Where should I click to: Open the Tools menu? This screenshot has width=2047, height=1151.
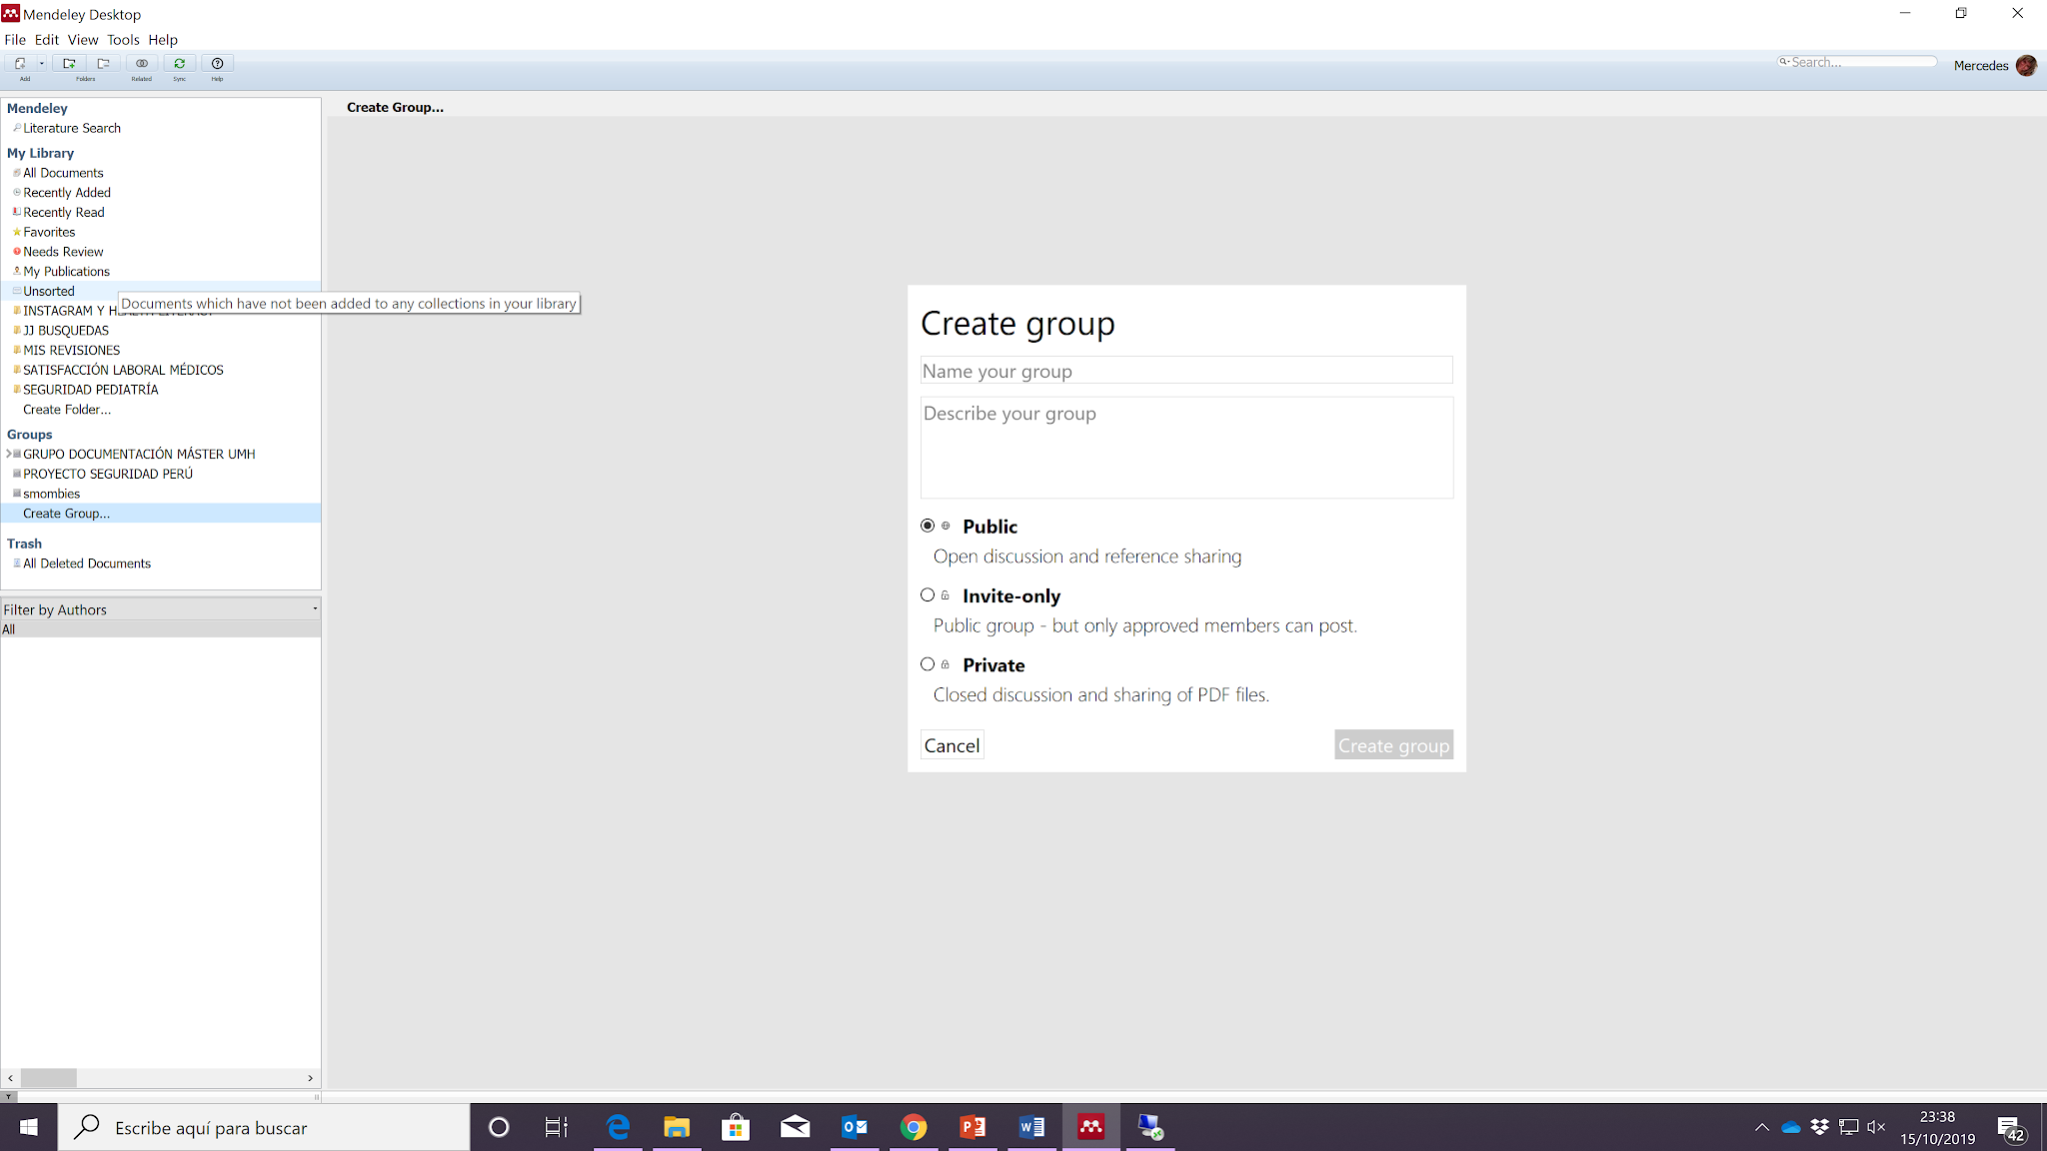[123, 40]
